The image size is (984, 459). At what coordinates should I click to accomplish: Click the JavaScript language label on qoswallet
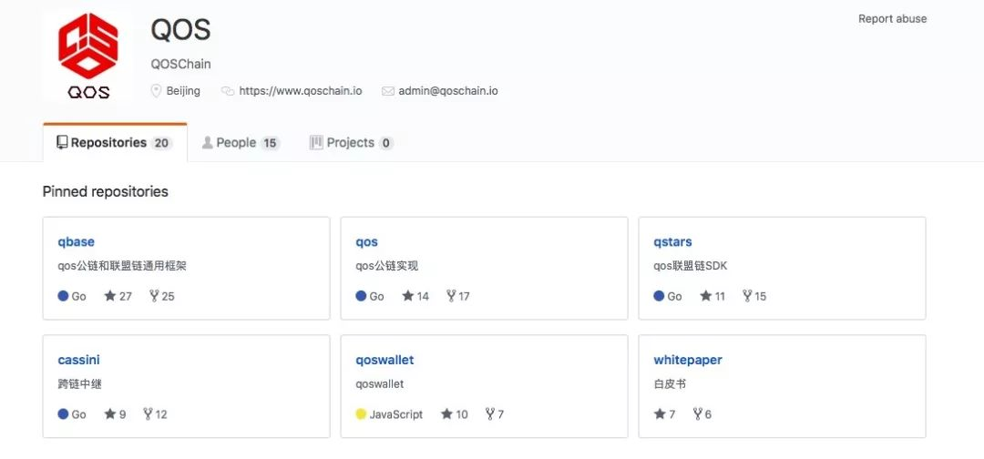pos(396,414)
